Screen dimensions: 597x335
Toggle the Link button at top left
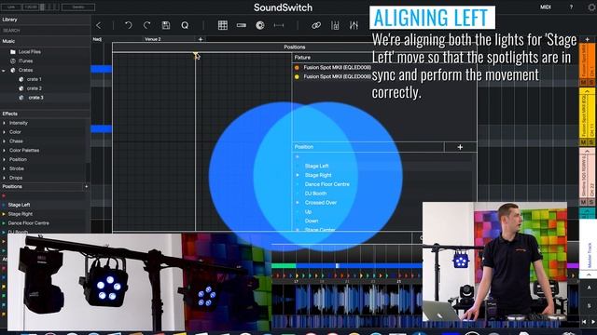11,7
